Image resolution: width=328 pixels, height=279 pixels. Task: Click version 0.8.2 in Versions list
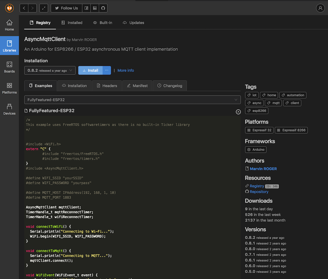265,238
